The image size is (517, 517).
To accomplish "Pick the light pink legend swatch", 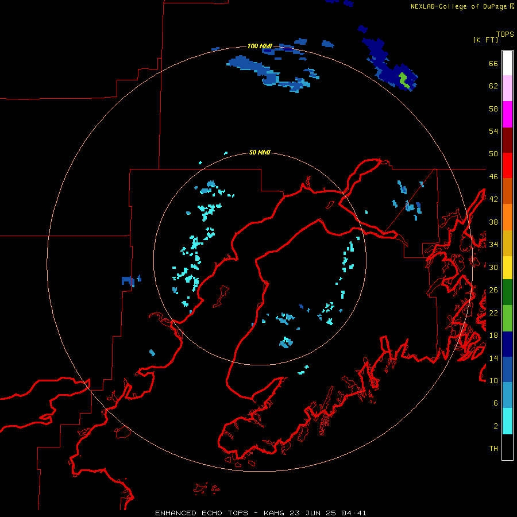I will click(x=507, y=88).
